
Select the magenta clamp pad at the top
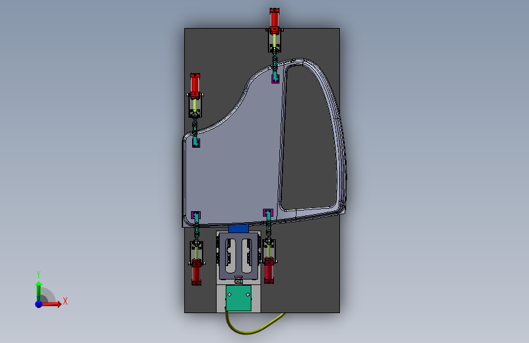275,79
